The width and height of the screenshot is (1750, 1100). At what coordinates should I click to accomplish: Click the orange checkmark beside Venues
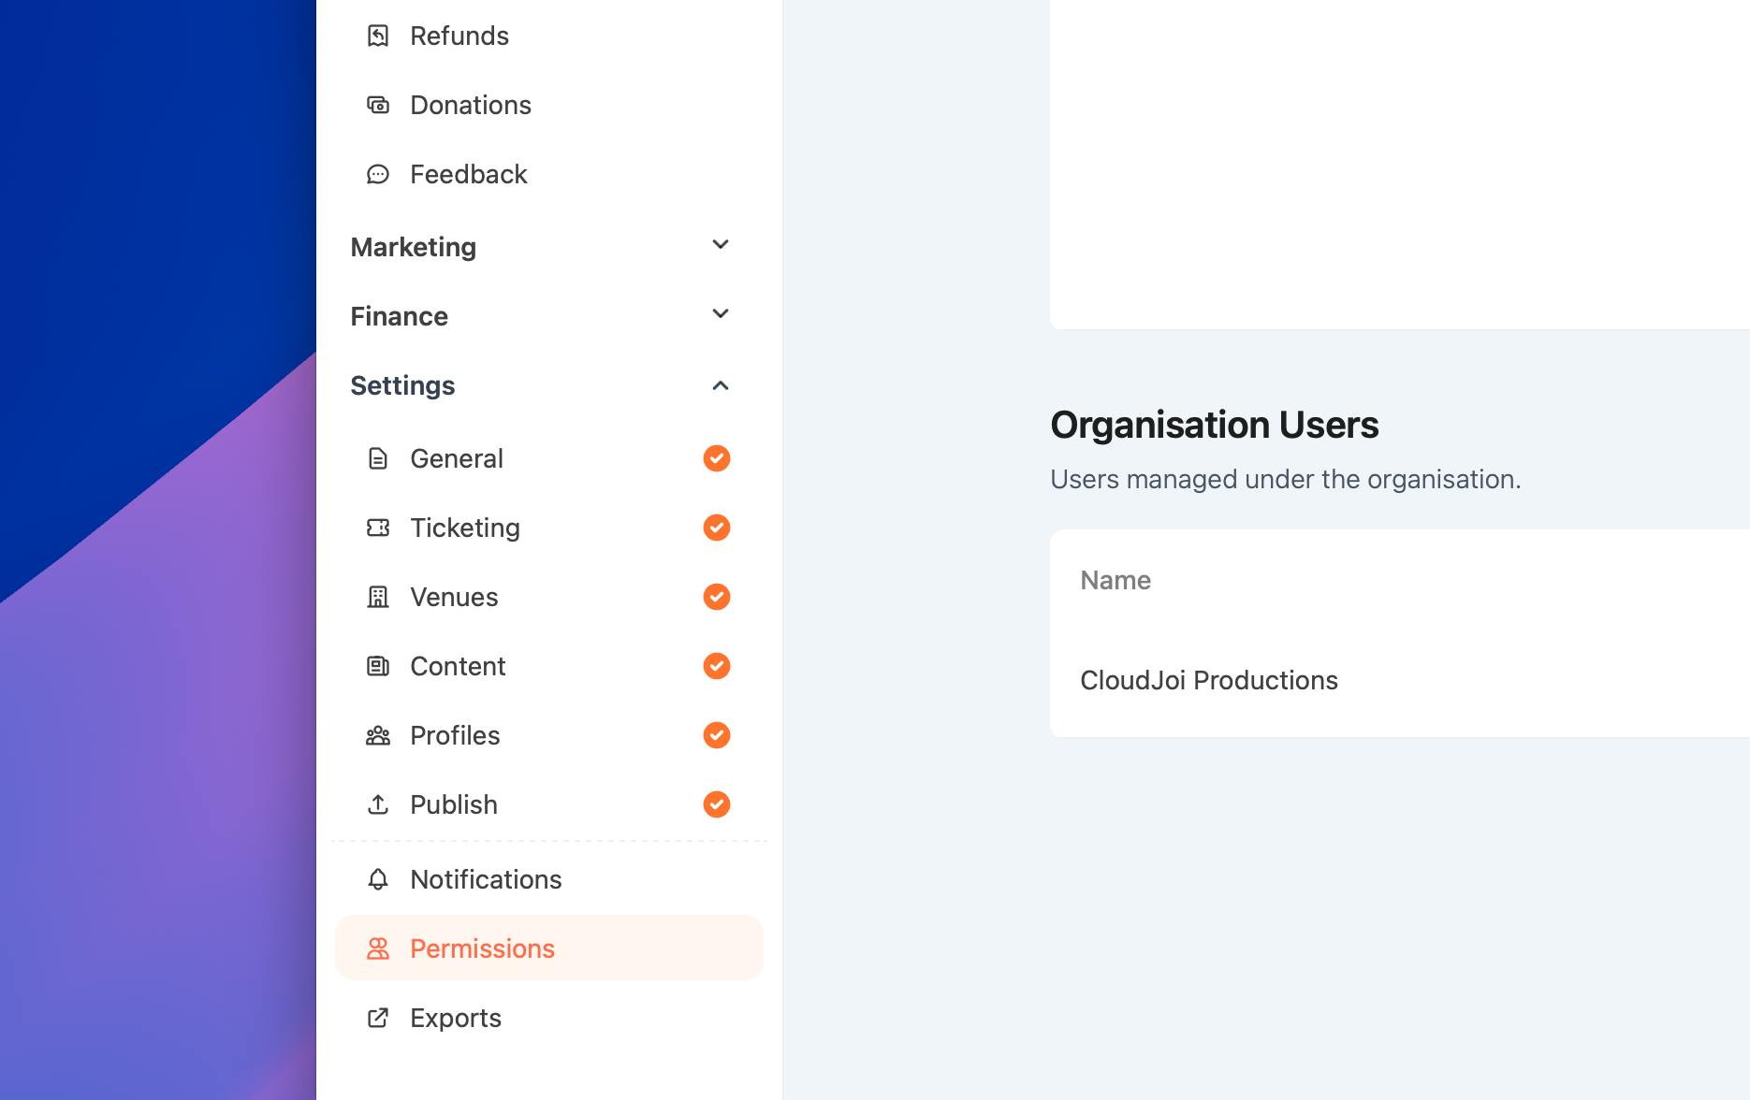(x=717, y=597)
